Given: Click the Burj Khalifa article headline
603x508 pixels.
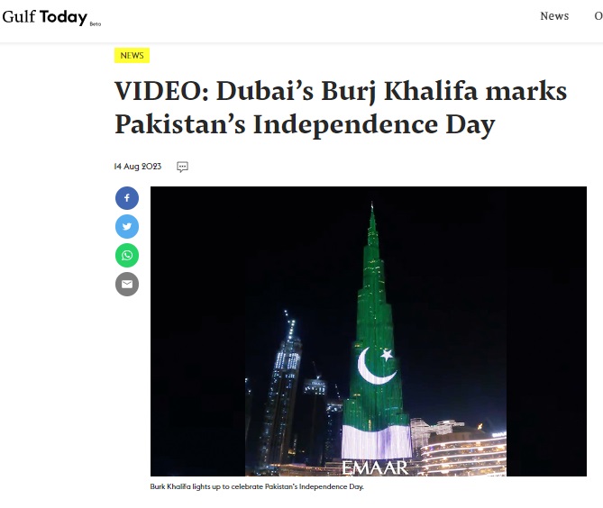Looking at the screenshot, I should [341, 107].
